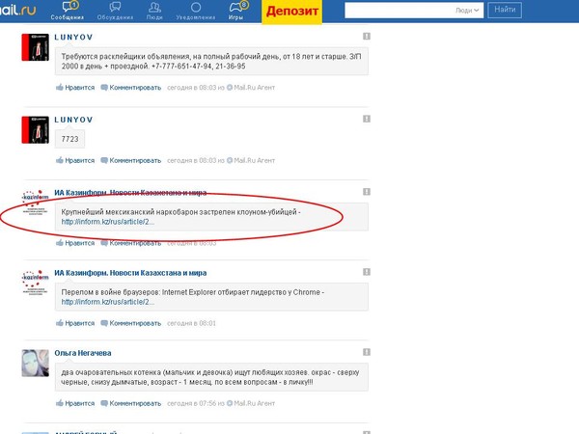Open Ольга Негачева profile name
The width and height of the screenshot is (579, 434).
pyautogui.click(x=83, y=353)
